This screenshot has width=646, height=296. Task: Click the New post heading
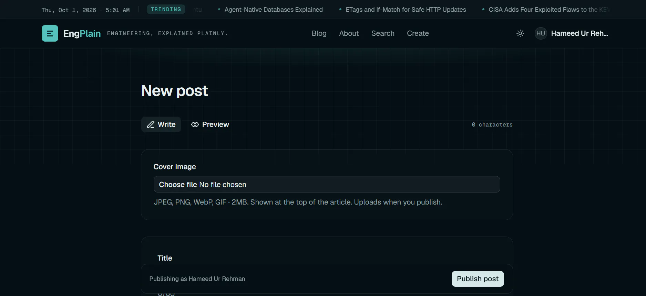tap(175, 91)
